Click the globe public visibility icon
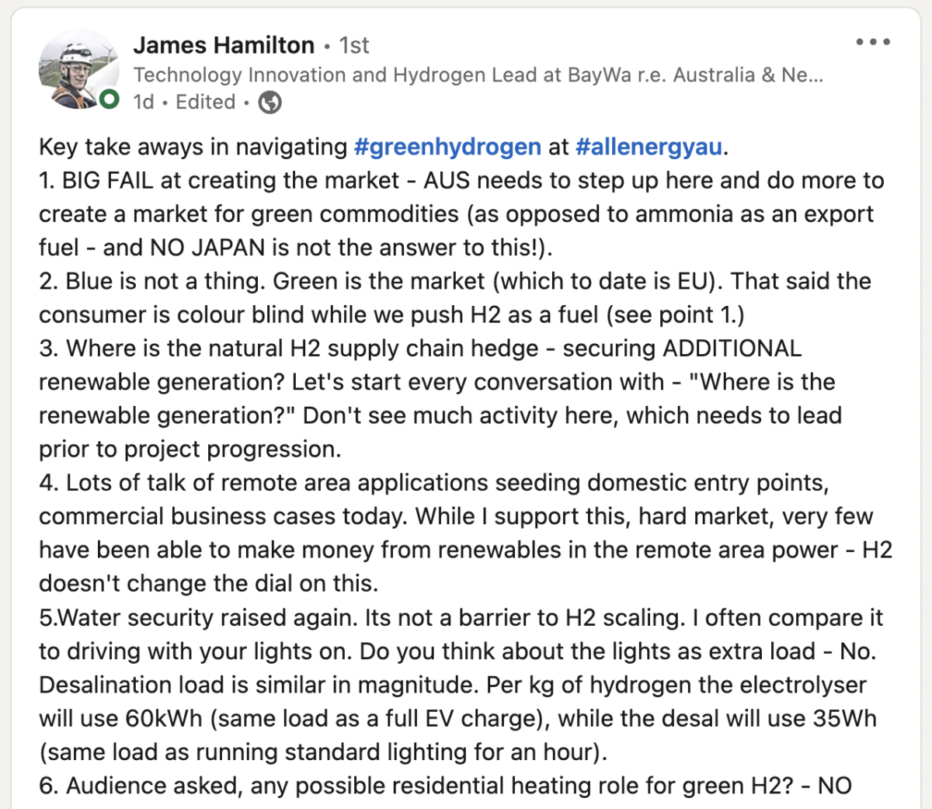The image size is (932, 809). 270,102
